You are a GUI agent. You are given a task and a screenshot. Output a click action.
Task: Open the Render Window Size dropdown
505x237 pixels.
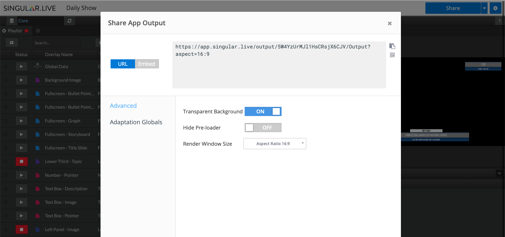point(275,144)
